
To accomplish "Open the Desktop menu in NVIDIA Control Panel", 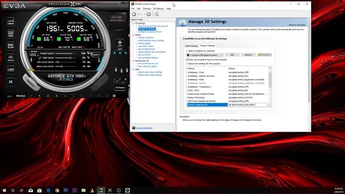I will pyautogui.click(x=147, y=9).
